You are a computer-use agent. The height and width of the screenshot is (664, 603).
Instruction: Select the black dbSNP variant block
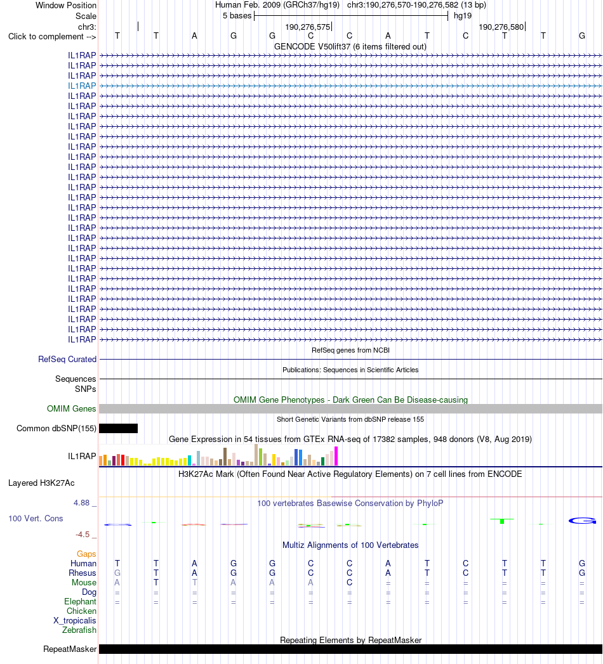tap(118, 429)
